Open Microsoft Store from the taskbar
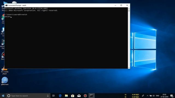The width and height of the screenshot is (175, 98). [73, 96]
